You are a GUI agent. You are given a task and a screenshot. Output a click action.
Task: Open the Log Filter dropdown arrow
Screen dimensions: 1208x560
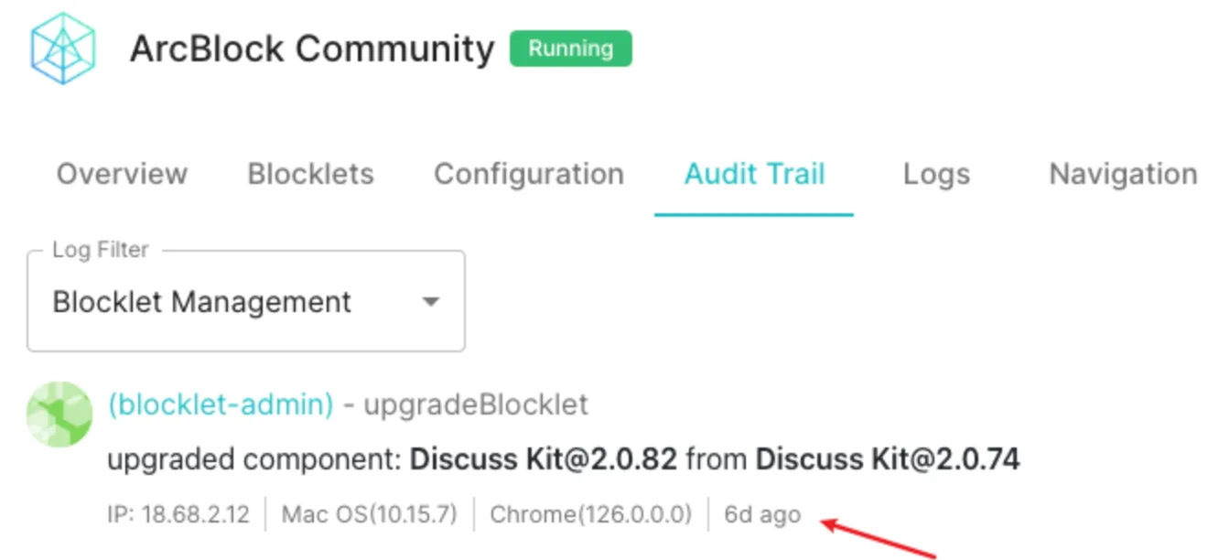coord(430,302)
